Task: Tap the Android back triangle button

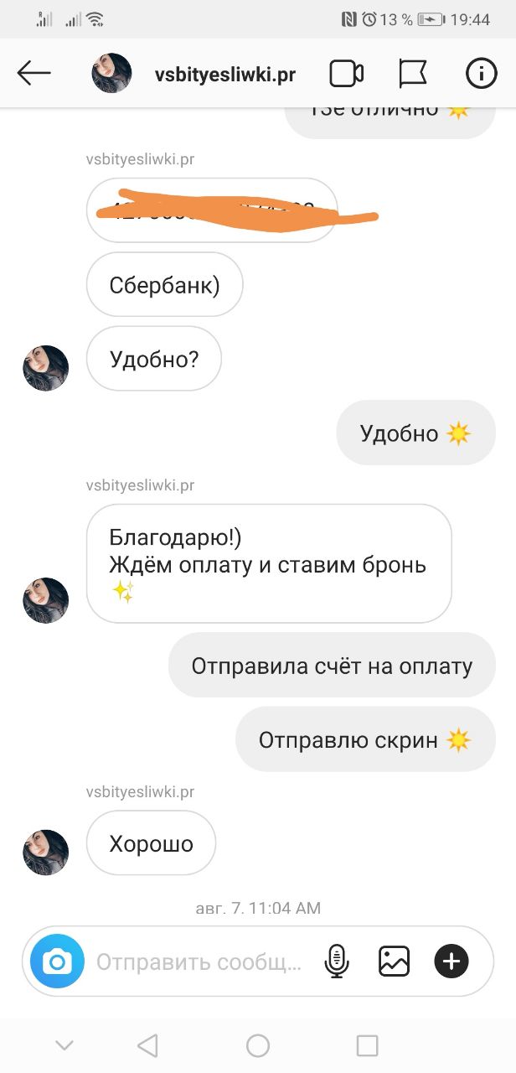Action: (x=147, y=1044)
